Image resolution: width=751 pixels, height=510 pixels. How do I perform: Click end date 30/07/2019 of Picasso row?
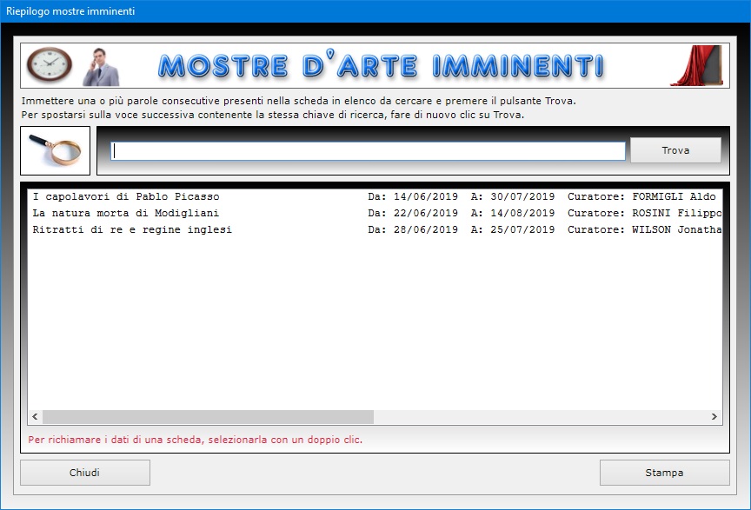click(x=522, y=196)
